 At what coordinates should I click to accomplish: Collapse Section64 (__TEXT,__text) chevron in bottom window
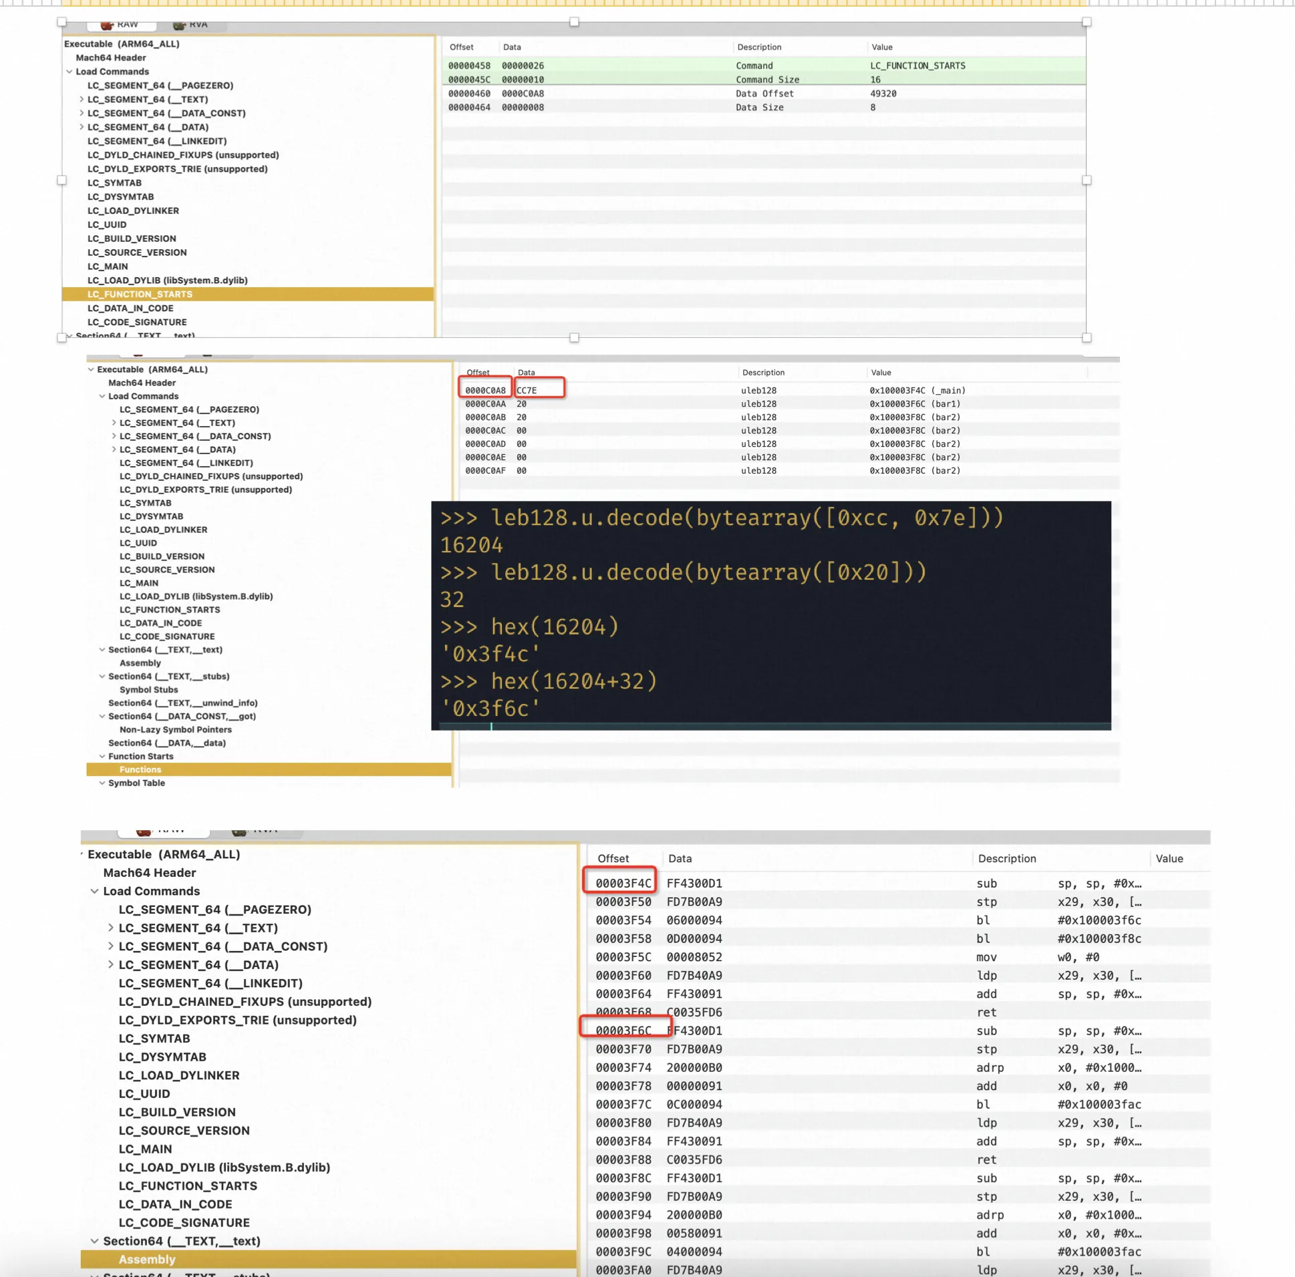tap(94, 1241)
